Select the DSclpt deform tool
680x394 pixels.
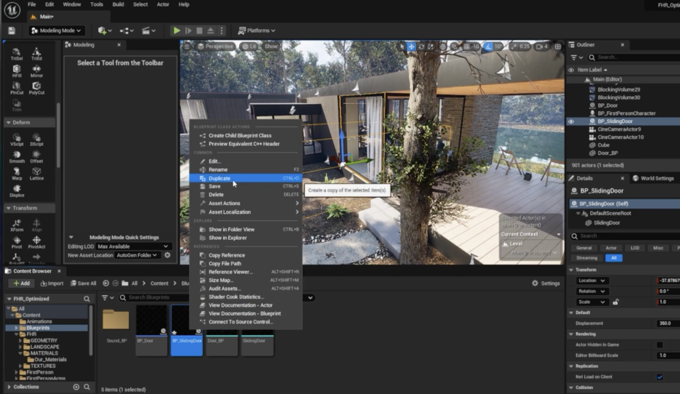pos(36,140)
